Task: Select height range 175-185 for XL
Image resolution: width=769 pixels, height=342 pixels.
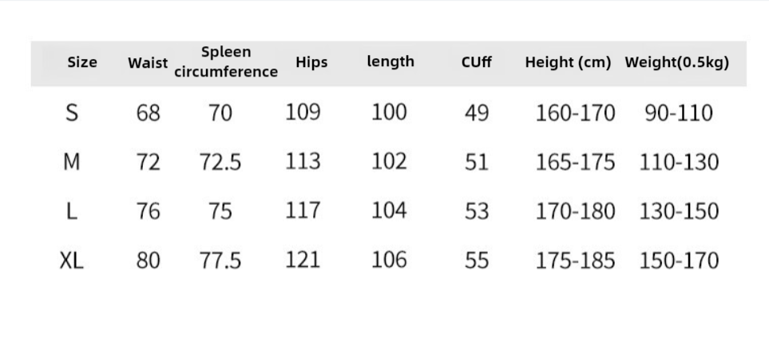Action: pyautogui.click(x=575, y=261)
